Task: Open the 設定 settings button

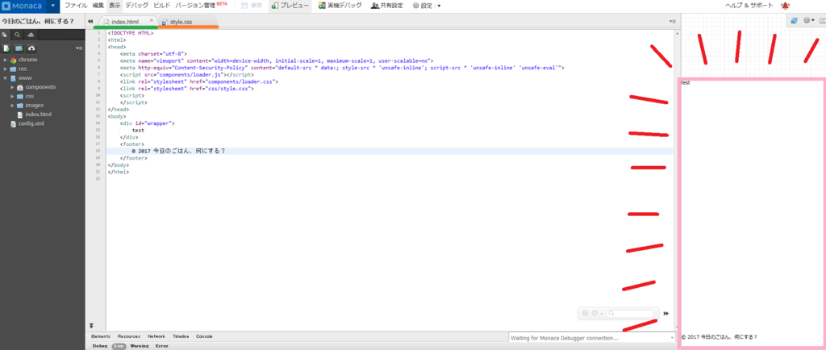Action: [x=423, y=6]
